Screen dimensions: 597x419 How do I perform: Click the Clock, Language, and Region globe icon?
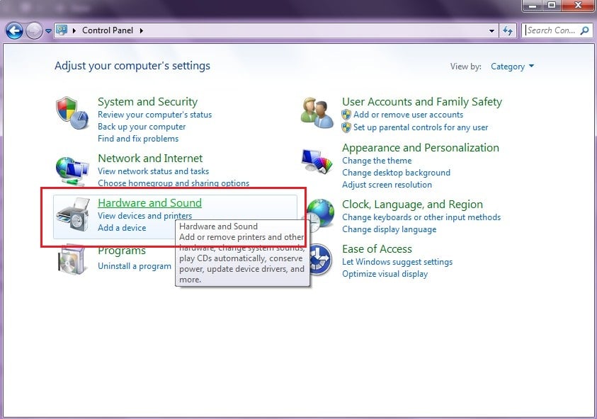pyautogui.click(x=319, y=214)
